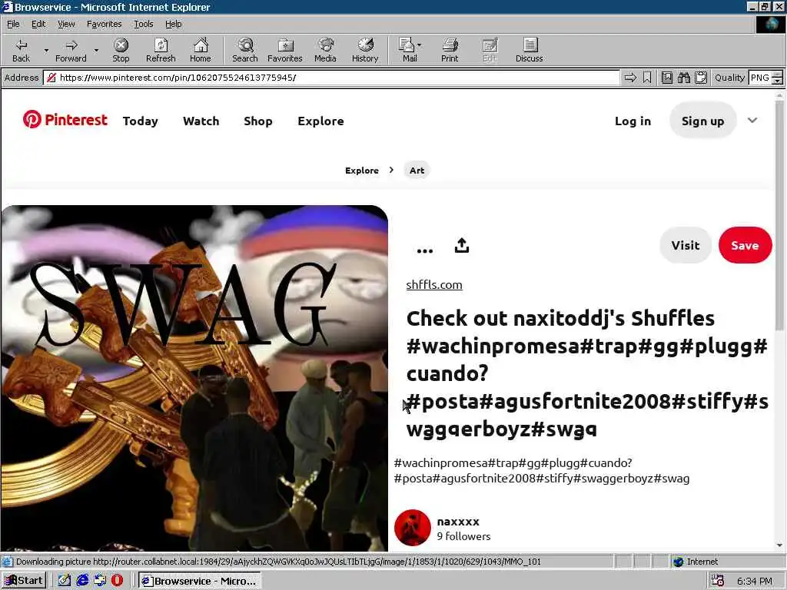Screen dimensions: 787x590
Task: Click the bookmark icon beside address bar
Action: [x=647, y=78]
